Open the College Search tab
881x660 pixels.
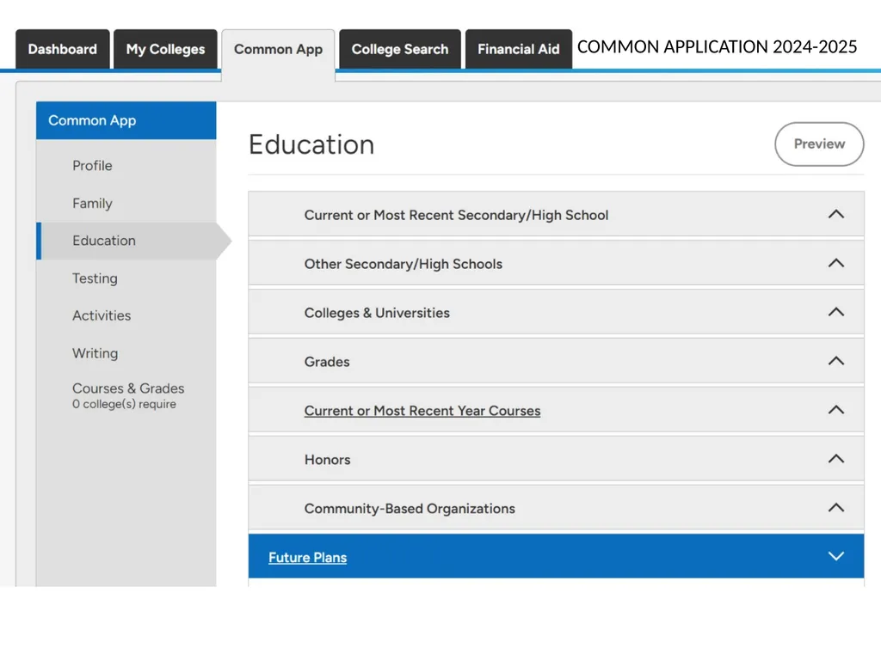(x=399, y=49)
